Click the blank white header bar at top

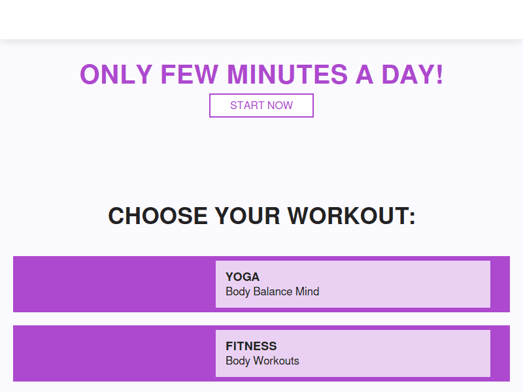pos(261,20)
